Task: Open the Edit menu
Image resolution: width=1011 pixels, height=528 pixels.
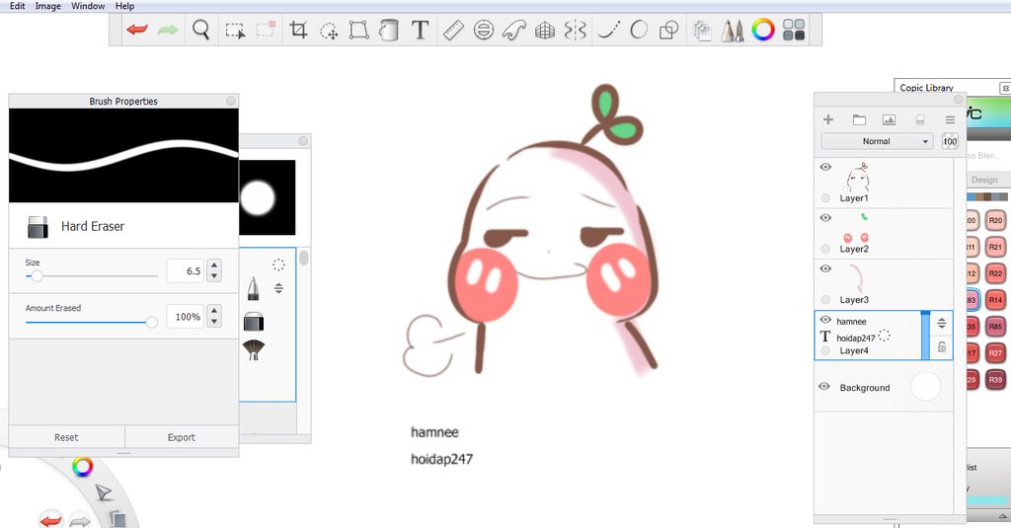Action: pos(18,6)
